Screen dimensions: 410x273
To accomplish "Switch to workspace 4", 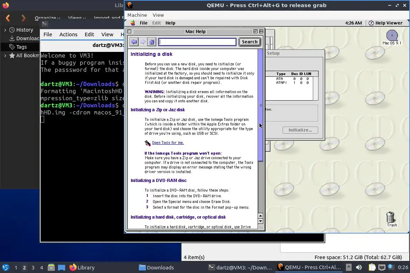I will [41, 268].
